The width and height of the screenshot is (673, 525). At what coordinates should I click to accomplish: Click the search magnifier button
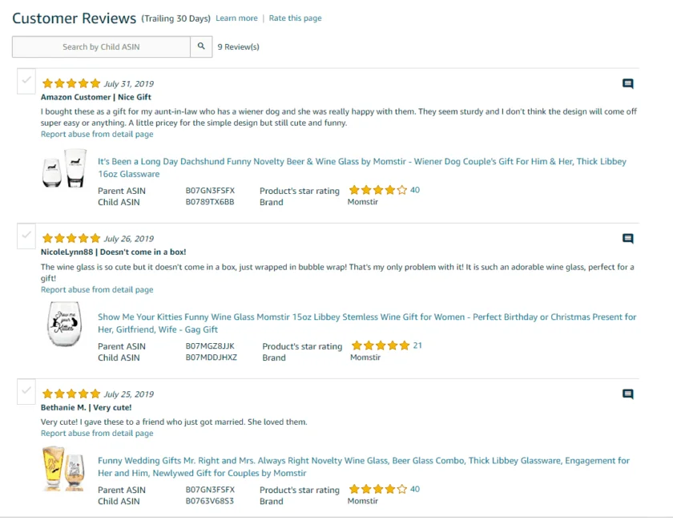point(202,46)
